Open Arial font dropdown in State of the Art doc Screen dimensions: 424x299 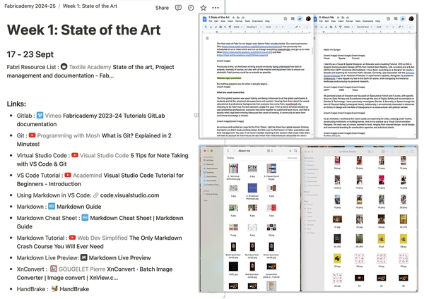pyautogui.click(x=272, y=27)
